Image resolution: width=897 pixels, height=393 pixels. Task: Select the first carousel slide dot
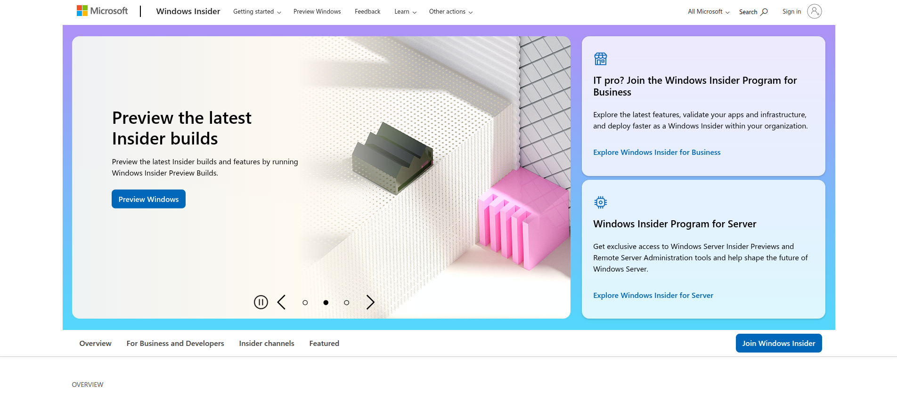(305, 303)
